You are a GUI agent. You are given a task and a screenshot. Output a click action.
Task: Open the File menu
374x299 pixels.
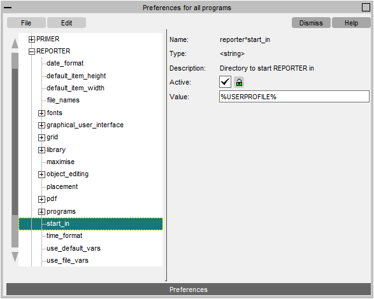(26, 23)
